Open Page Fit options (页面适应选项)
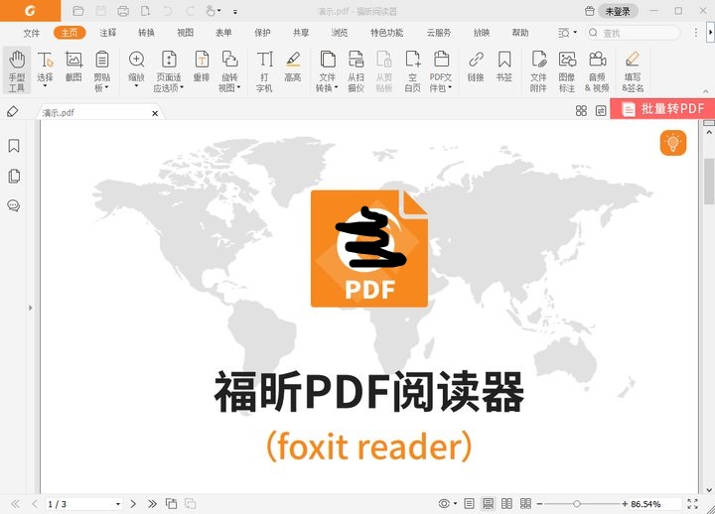 (x=169, y=70)
